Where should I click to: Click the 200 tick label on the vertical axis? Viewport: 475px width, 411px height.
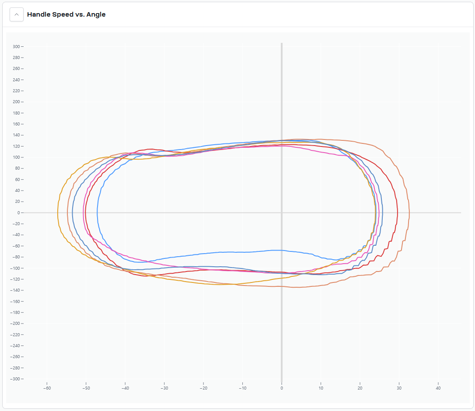coord(16,102)
